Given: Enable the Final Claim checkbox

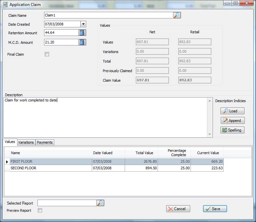Looking at the screenshot, I should pos(47,54).
